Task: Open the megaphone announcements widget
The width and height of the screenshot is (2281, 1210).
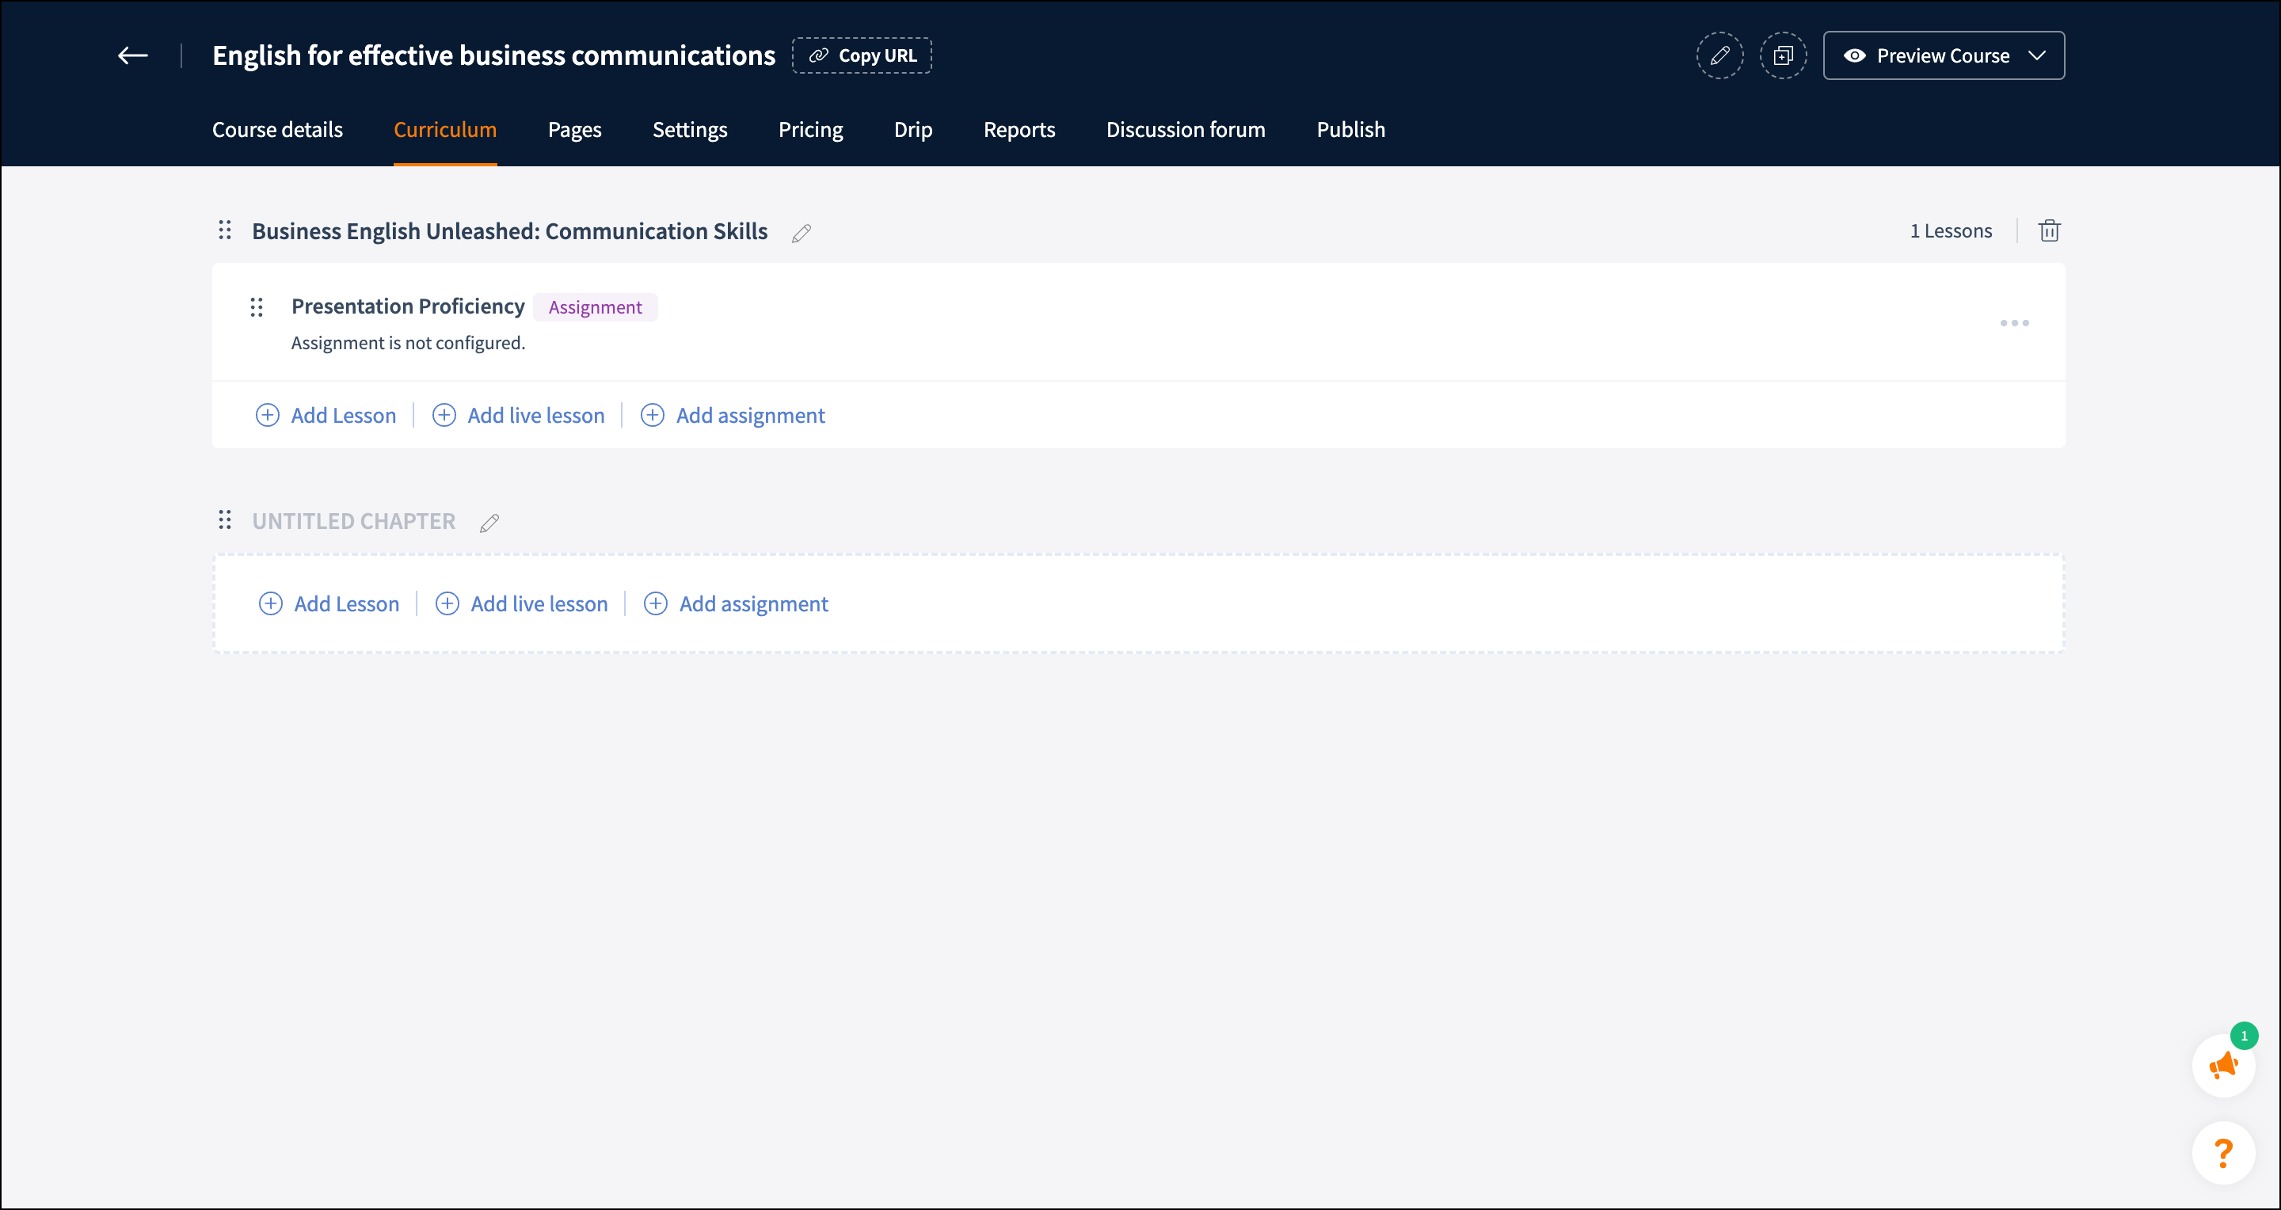Action: (2222, 1065)
